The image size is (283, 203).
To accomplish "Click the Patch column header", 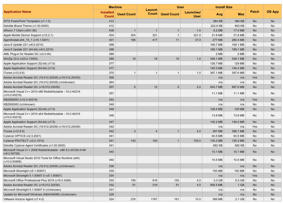I will click(x=255, y=12).
